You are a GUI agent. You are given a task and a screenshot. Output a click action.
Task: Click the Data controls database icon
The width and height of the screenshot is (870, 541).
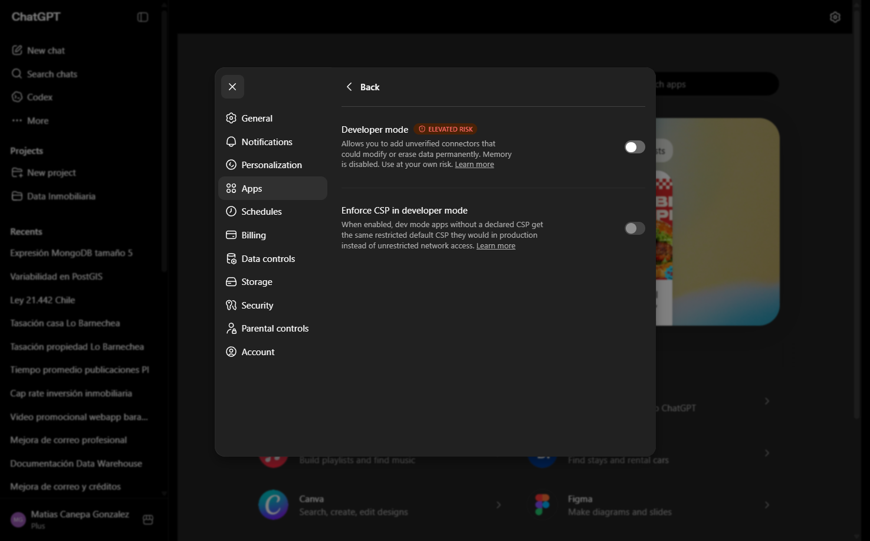[x=231, y=259]
